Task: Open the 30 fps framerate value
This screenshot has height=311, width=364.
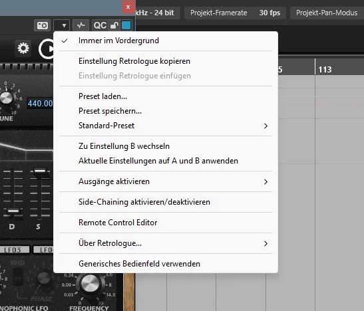Action: [270, 13]
